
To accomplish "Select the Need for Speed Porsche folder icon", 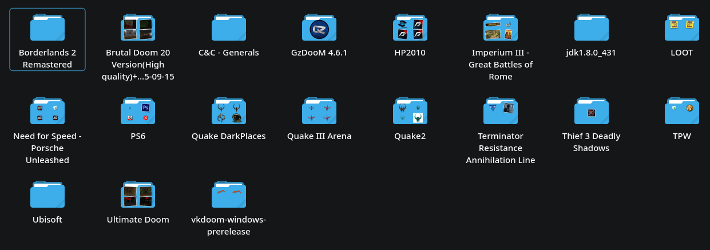I will [47, 110].
